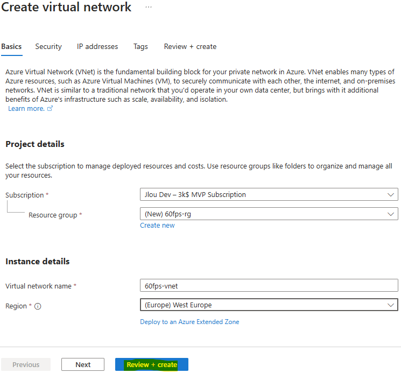This screenshot has height=373, width=401.
Task: Expand the Region dropdown chevron
Action: pyautogui.click(x=391, y=305)
